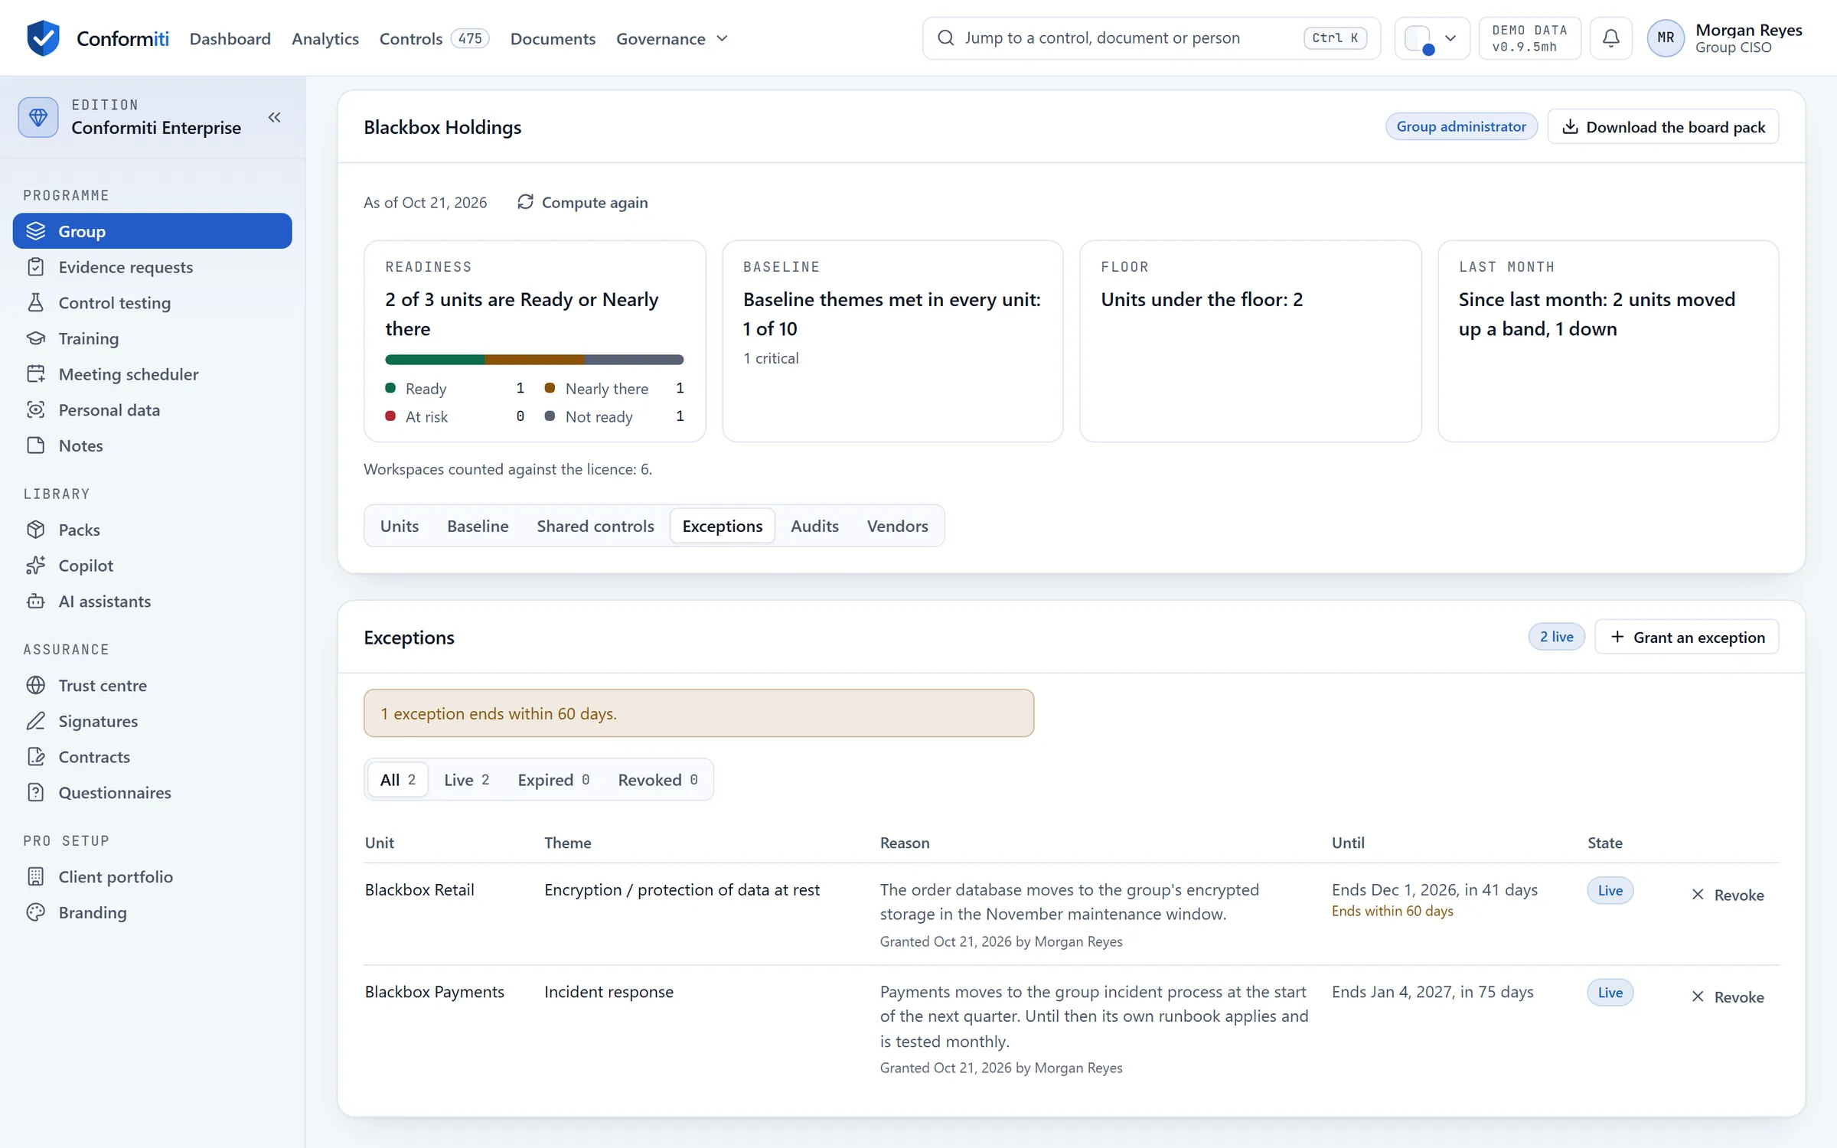
Task: Open Morgan Reyes profile menu
Action: [x=1725, y=38]
